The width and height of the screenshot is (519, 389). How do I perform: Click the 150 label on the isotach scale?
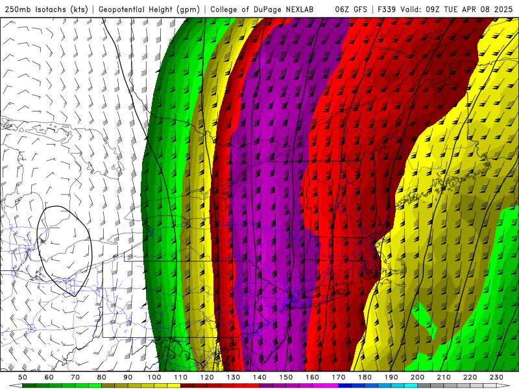tap(286, 377)
